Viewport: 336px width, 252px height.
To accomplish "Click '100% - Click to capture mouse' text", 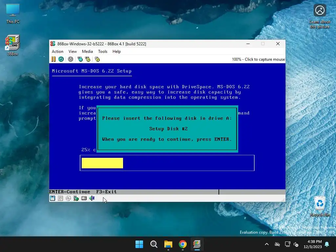I will pos(258,59).
